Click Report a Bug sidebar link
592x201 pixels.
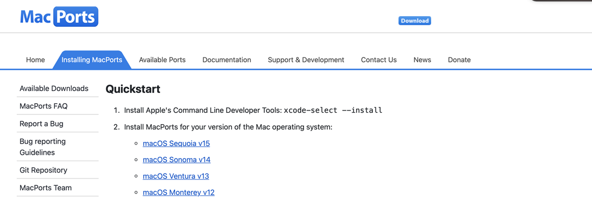pyautogui.click(x=58, y=124)
